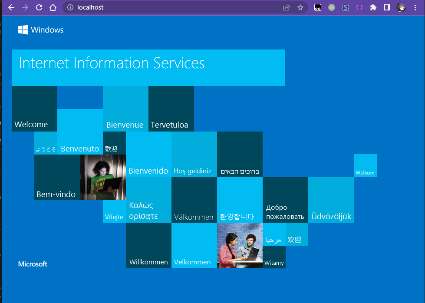
Task: Select the Willkommen tile
Action: 148,246
